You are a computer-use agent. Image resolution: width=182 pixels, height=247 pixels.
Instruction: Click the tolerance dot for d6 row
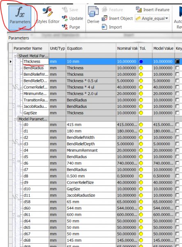[141, 163]
